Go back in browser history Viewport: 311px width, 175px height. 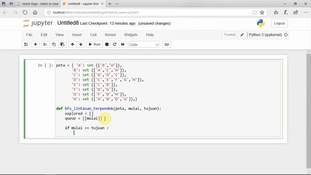tap(5, 13)
